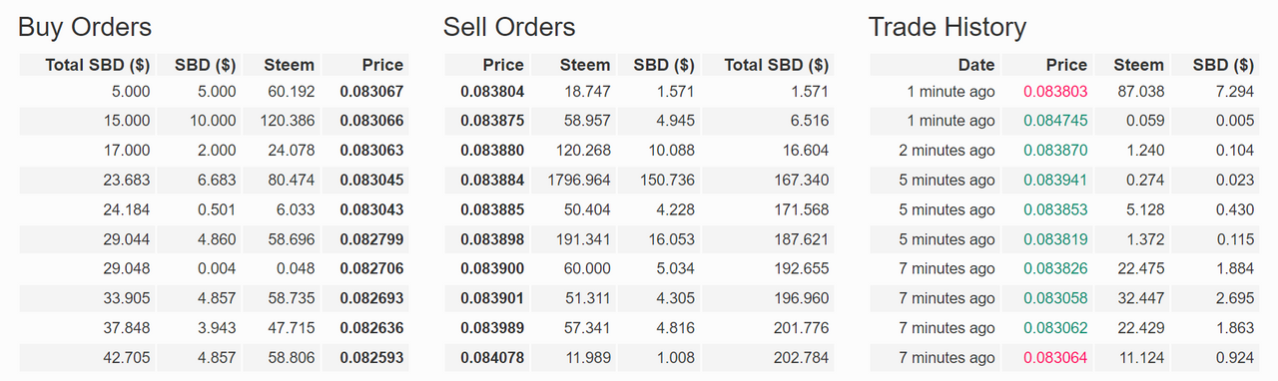Click the red trade price 0.083064
Viewport: 1278px width, 381px height.
click(1054, 358)
